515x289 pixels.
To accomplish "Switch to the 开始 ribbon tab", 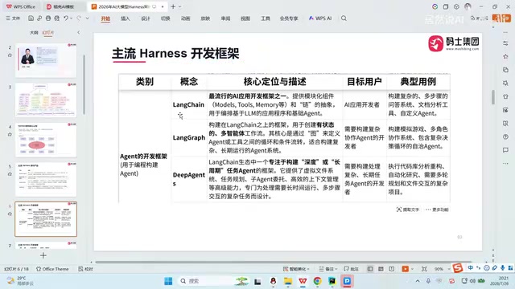I will coord(105,18).
